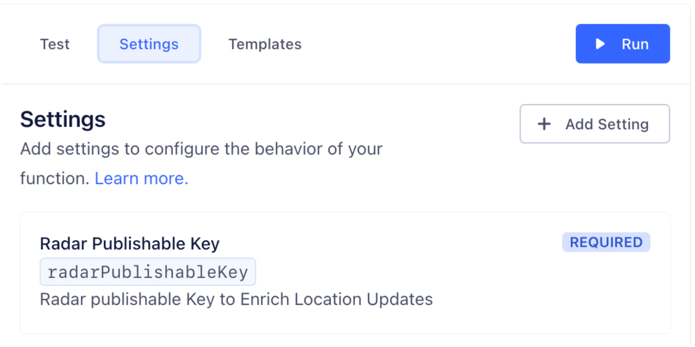Screen dimensions: 695x347
Task: Click the play icon inside the Run button
Action: [x=600, y=43]
